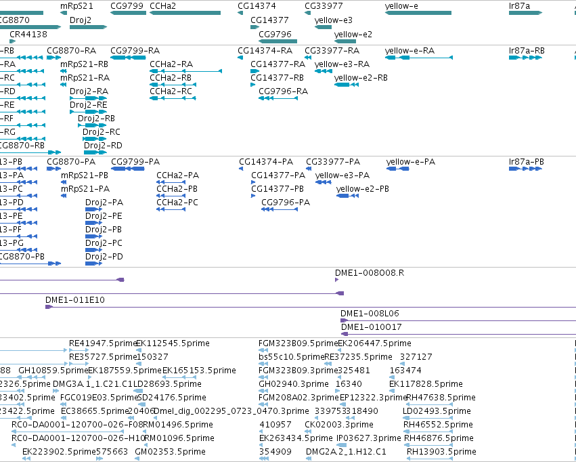This screenshot has width=576, height=462.
Task: Click the Ir87a-PB protein label
Action: tap(527, 162)
